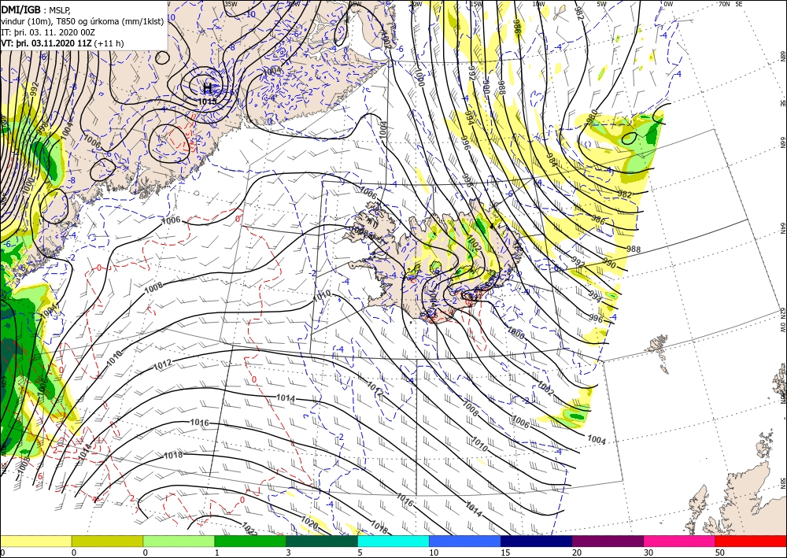Click the '64N' latitude label

click(x=782, y=228)
